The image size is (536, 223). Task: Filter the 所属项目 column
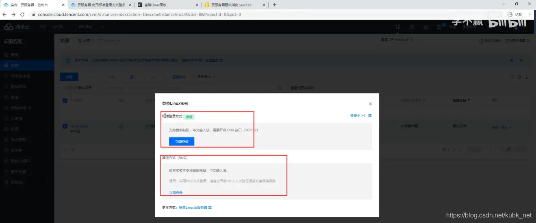469,101
